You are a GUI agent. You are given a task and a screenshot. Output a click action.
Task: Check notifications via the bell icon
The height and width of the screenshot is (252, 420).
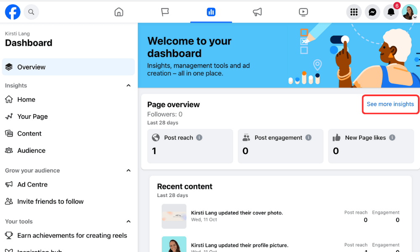(x=391, y=12)
